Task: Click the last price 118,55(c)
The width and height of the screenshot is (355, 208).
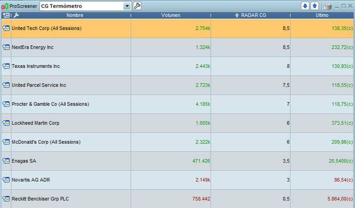Action: (x=342, y=85)
